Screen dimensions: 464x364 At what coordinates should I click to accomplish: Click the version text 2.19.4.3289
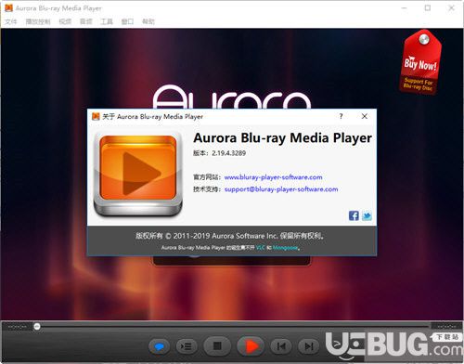228,153
